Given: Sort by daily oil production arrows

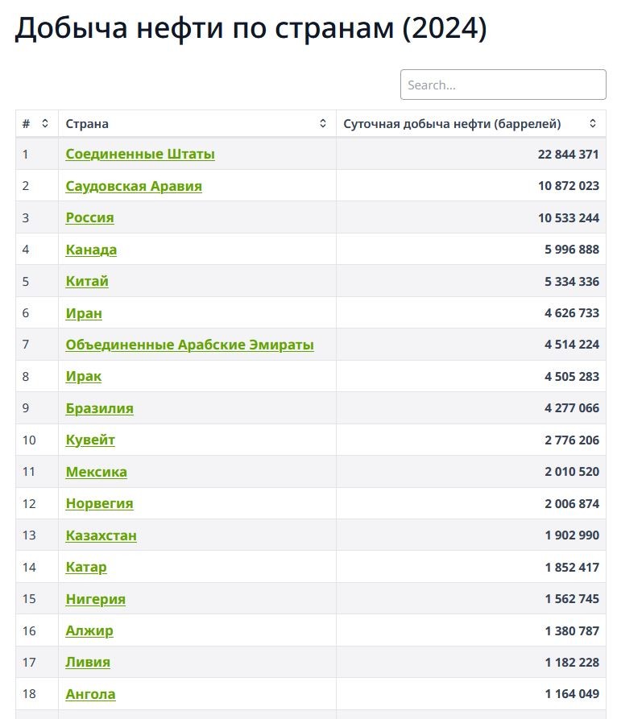Looking at the screenshot, I should click(x=593, y=123).
